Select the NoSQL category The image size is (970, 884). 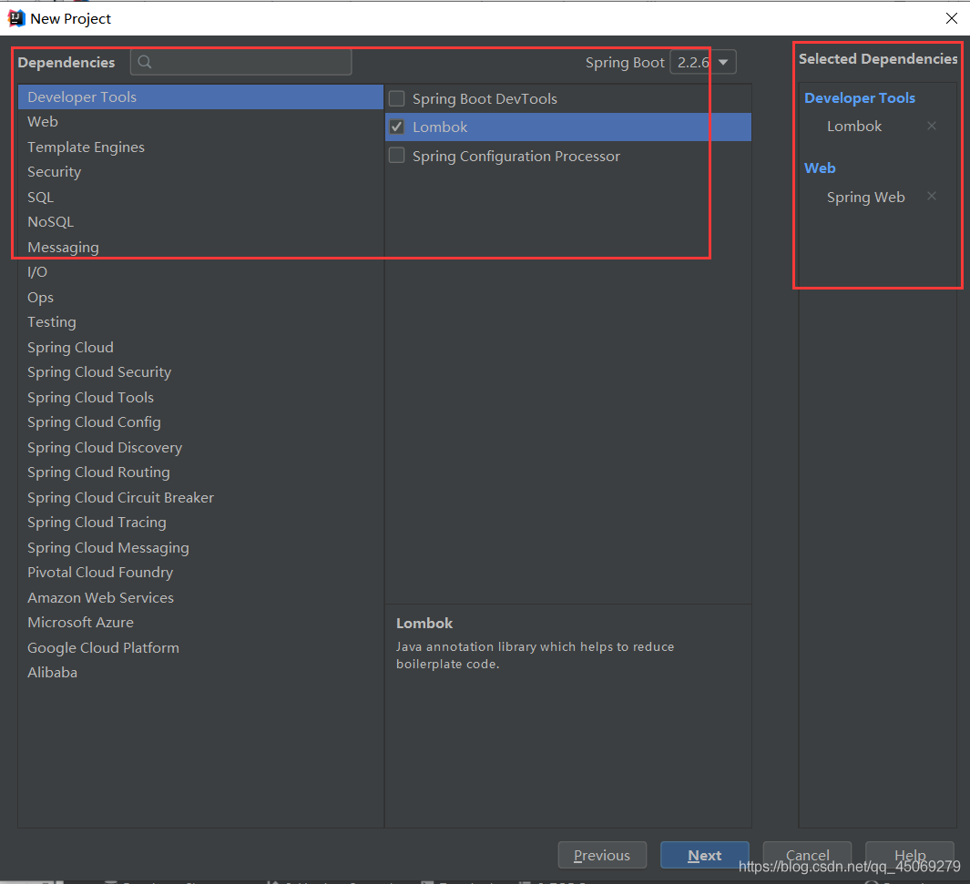pos(201,222)
